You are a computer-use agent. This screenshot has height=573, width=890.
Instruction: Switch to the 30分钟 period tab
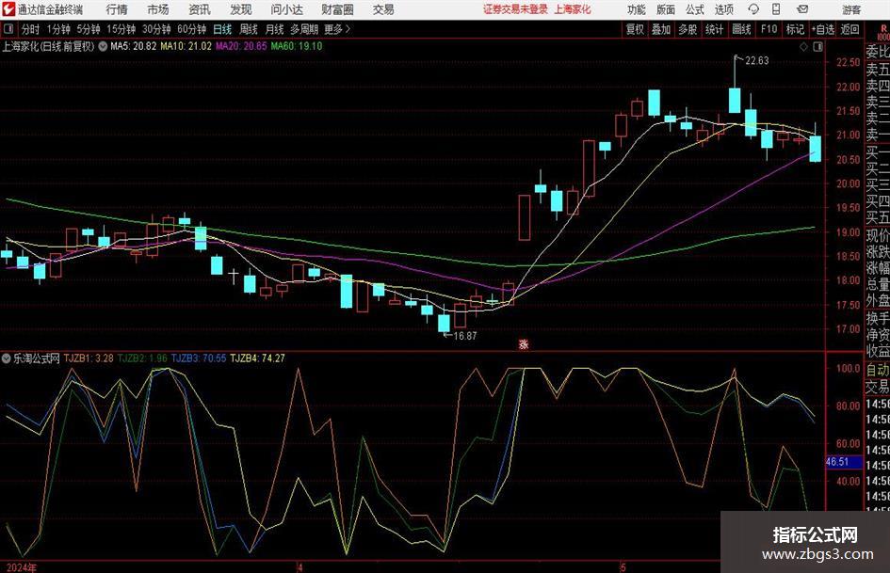point(156,29)
